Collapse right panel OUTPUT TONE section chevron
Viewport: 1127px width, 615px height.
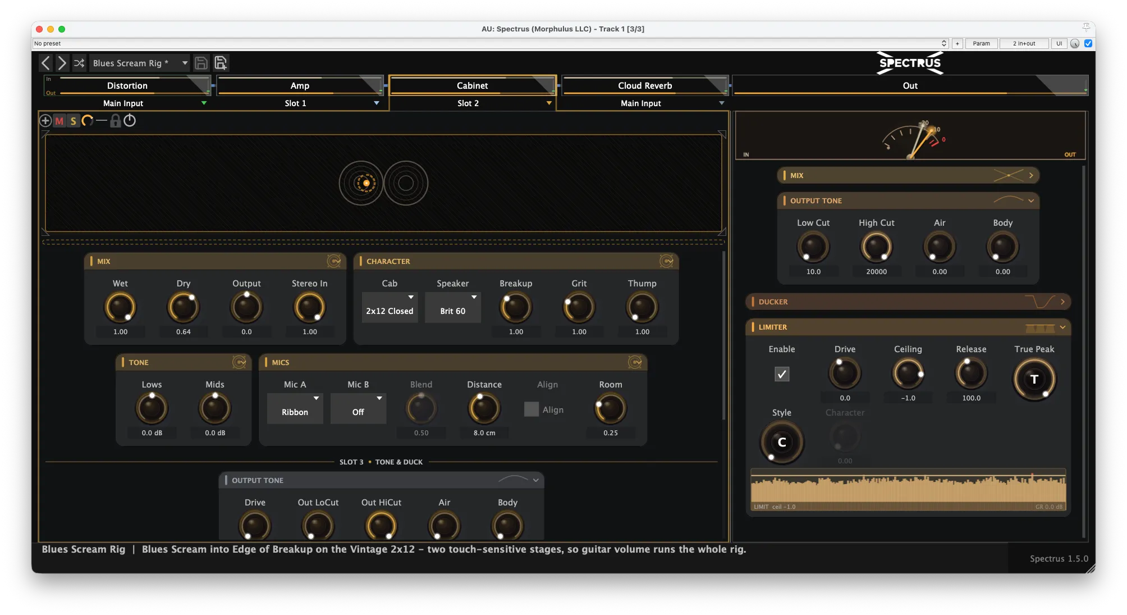click(1031, 201)
